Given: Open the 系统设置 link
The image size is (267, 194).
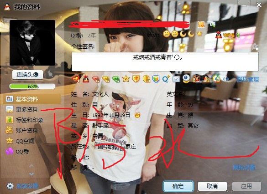Looking at the screenshot, I should (27, 186).
